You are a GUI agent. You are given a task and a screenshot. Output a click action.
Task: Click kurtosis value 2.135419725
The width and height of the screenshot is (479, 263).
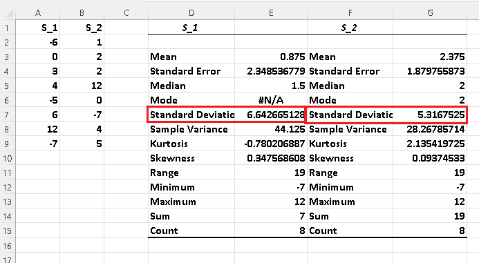(435, 144)
